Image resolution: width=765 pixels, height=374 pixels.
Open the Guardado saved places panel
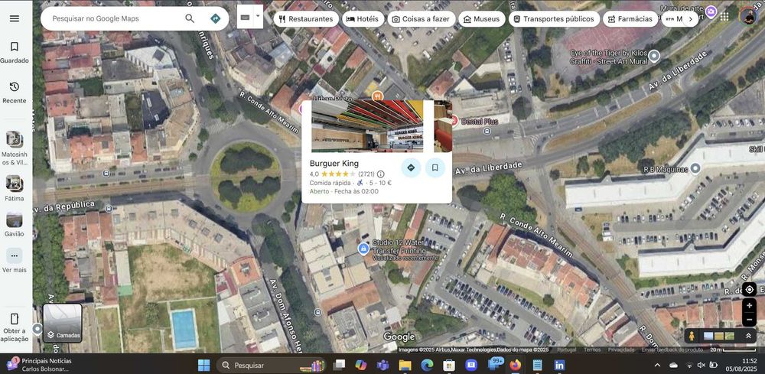click(15, 53)
